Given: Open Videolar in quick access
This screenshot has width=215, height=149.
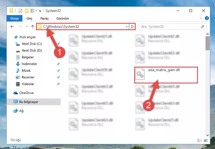Looking at the screenshot, I should (x=28, y=84).
